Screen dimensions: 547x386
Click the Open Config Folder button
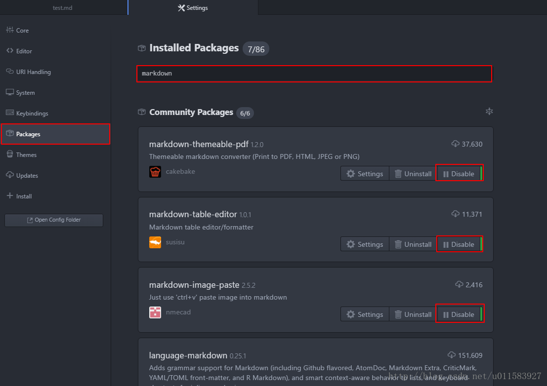[54, 220]
